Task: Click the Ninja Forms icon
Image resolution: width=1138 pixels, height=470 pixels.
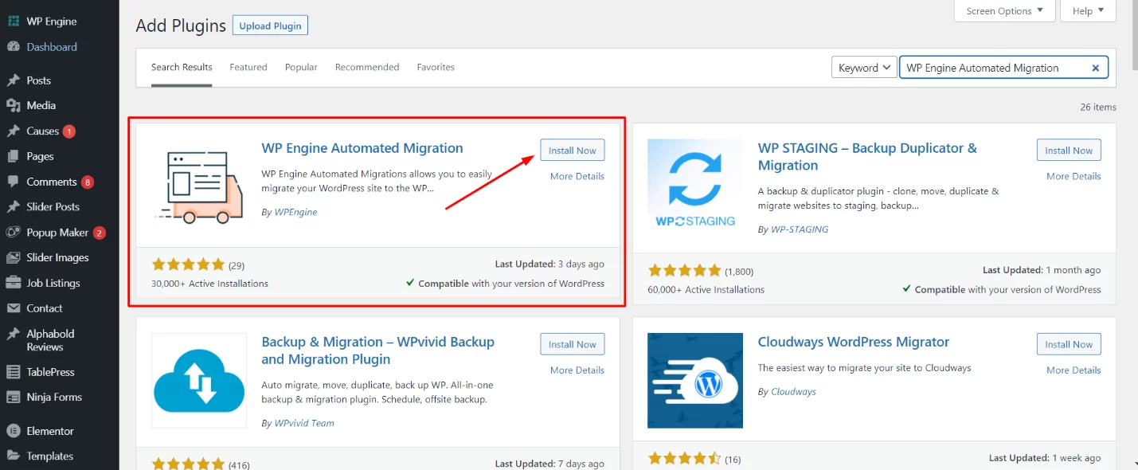Action: [14, 397]
